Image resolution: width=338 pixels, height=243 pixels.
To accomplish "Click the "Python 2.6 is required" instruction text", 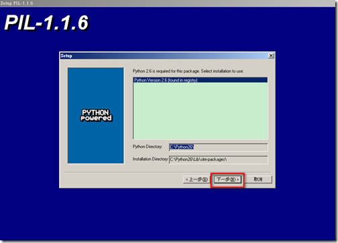I will pos(188,71).
